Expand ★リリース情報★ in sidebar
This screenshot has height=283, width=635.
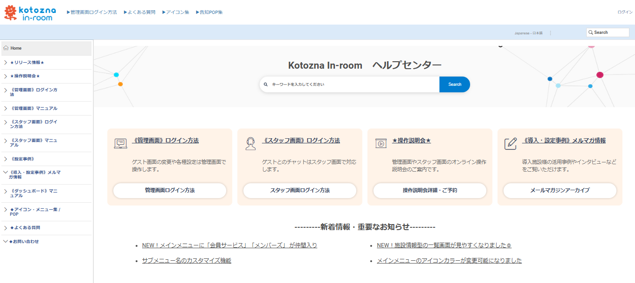pyautogui.click(x=5, y=62)
